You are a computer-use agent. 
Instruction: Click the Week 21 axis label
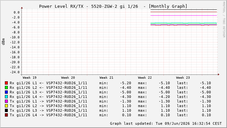[x=106, y=78]
